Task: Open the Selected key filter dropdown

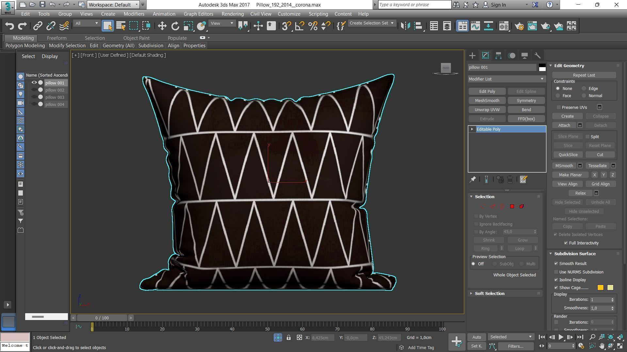Action: pyautogui.click(x=511, y=337)
